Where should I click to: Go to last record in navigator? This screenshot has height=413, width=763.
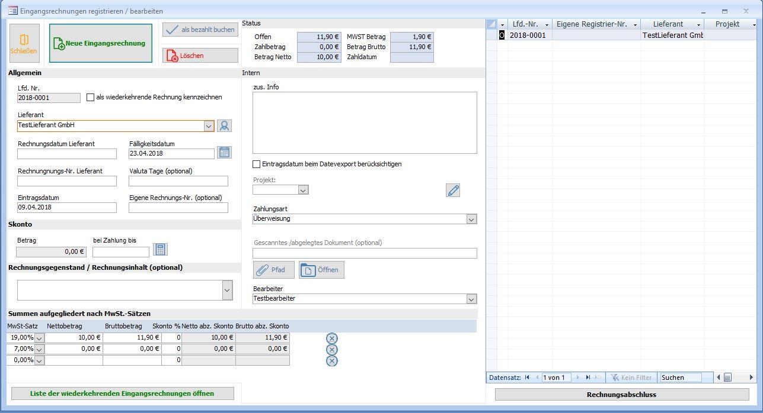[x=588, y=377]
